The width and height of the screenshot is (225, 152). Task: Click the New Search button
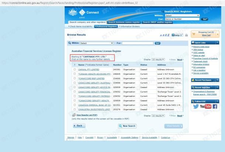[x=127, y=126]
